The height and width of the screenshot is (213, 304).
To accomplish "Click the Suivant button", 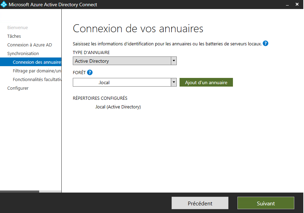I will pos(266,203).
